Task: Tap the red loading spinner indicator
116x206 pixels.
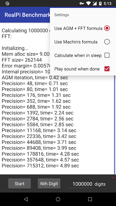Action: [x=113, y=178]
